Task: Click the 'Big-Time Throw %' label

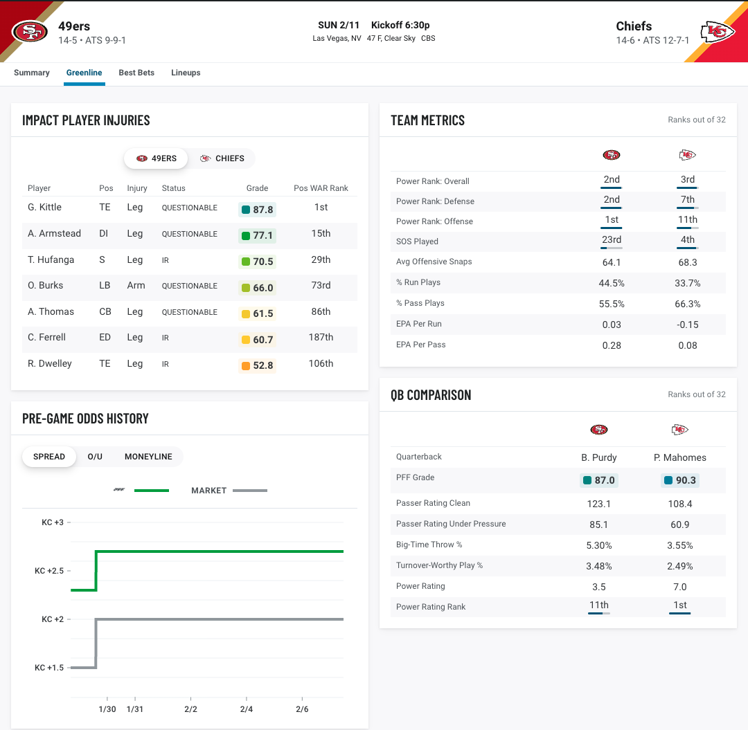Action: coord(429,544)
